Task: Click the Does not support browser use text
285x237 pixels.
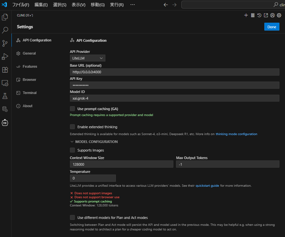Action: [x=97, y=197]
